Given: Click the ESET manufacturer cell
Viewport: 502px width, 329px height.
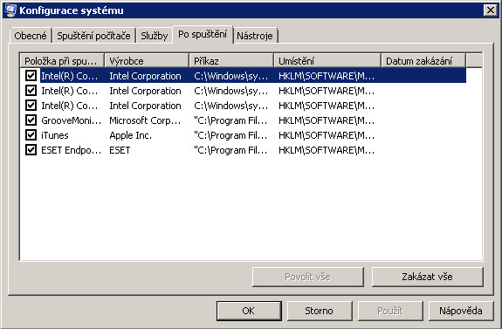Looking at the screenshot, I should [x=120, y=150].
